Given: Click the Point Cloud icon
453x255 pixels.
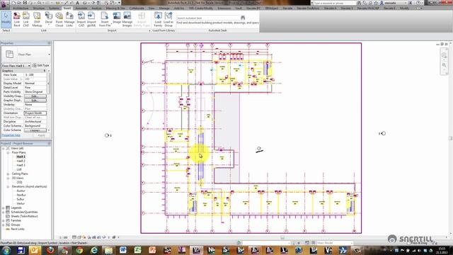Looking at the screenshot, I should [x=59, y=19].
